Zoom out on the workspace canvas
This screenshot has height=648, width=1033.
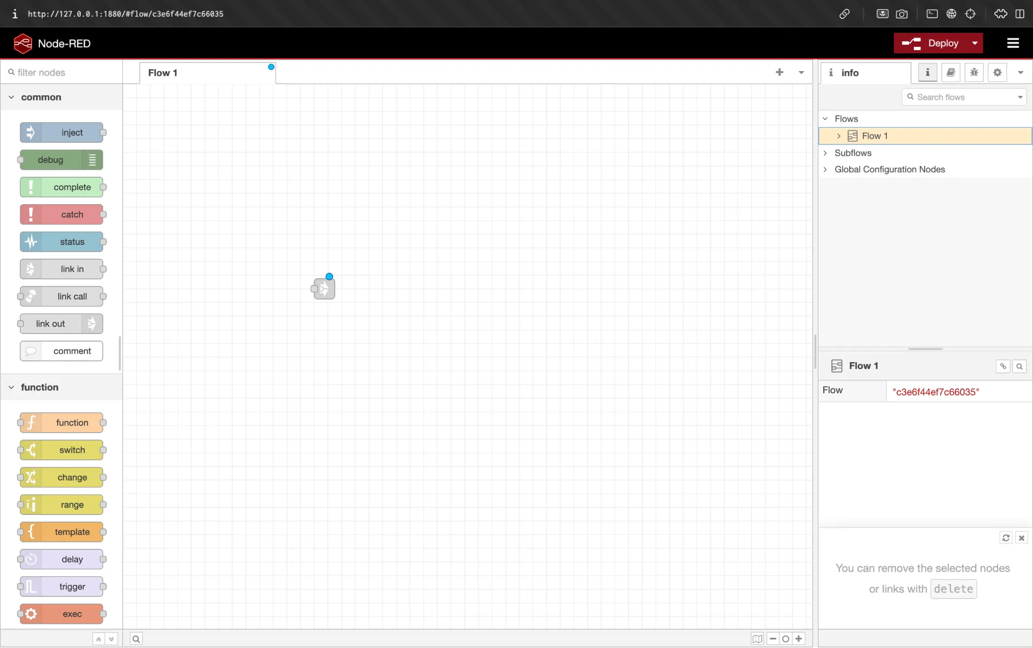(772, 638)
